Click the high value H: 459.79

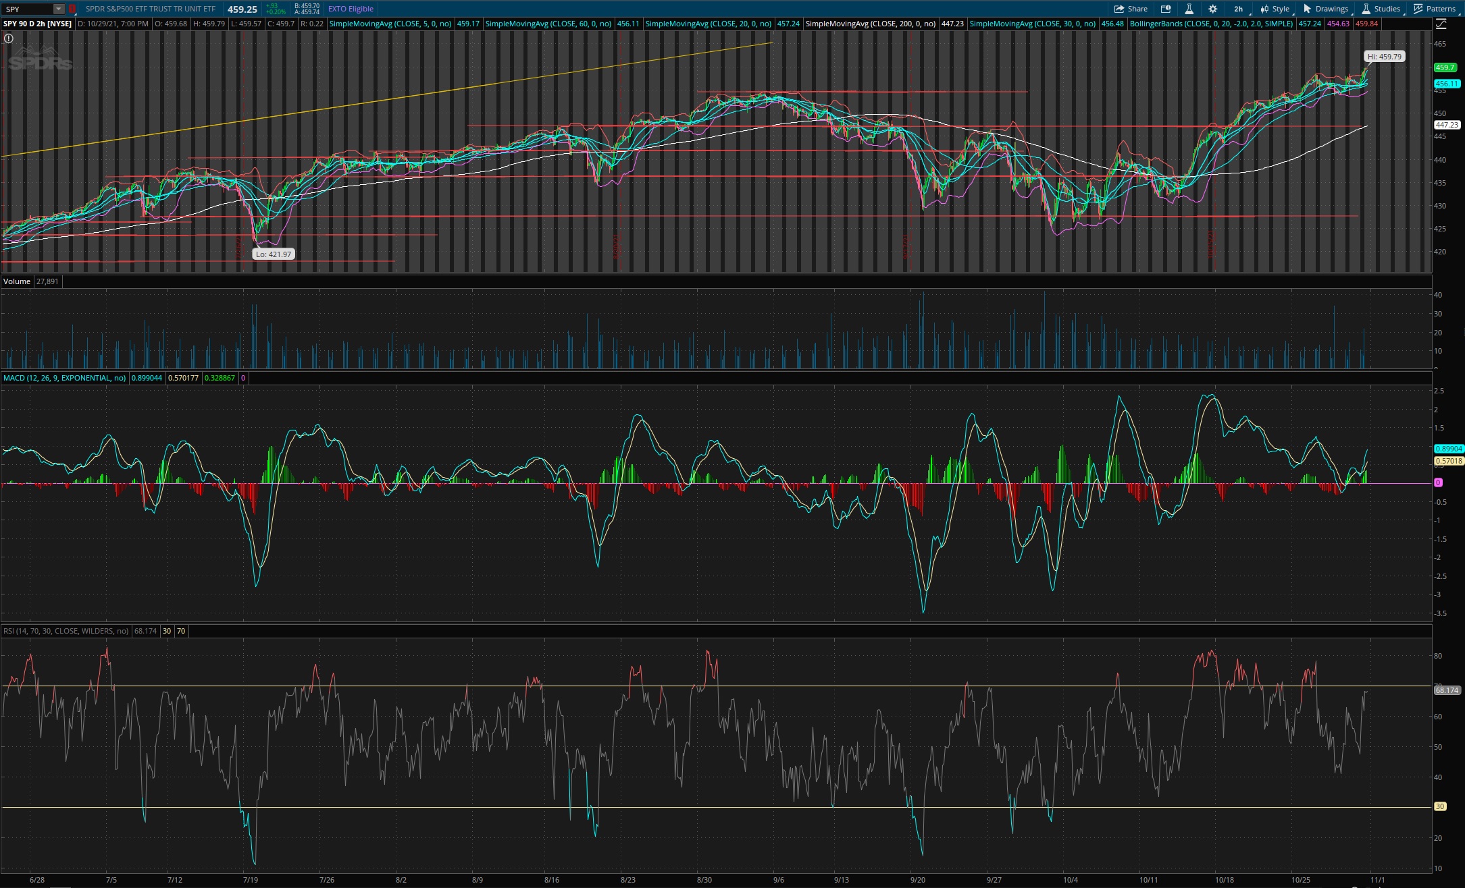209,24
